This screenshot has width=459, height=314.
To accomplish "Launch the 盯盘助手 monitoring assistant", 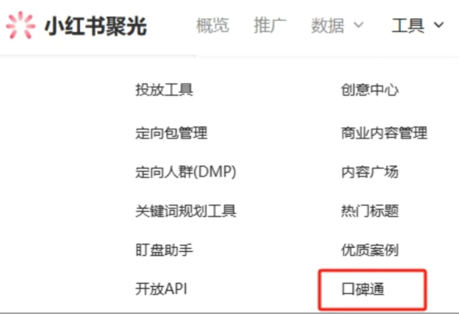I will [x=163, y=250].
